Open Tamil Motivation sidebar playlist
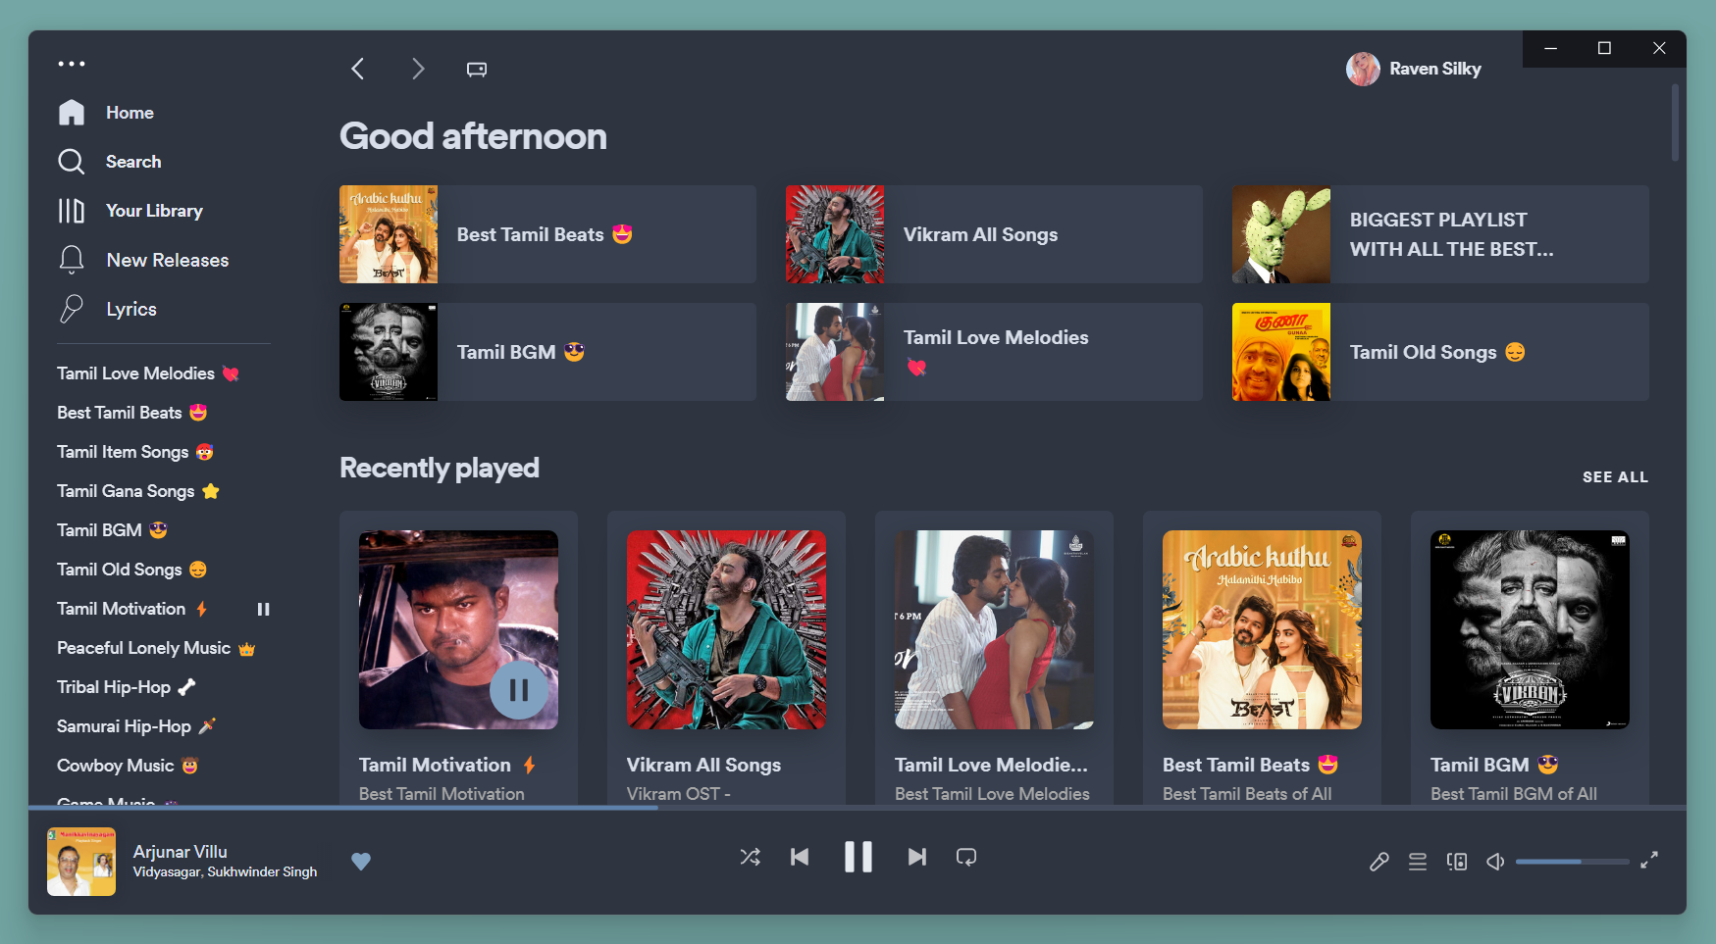Viewport: 1716px width, 944px height. click(132, 609)
